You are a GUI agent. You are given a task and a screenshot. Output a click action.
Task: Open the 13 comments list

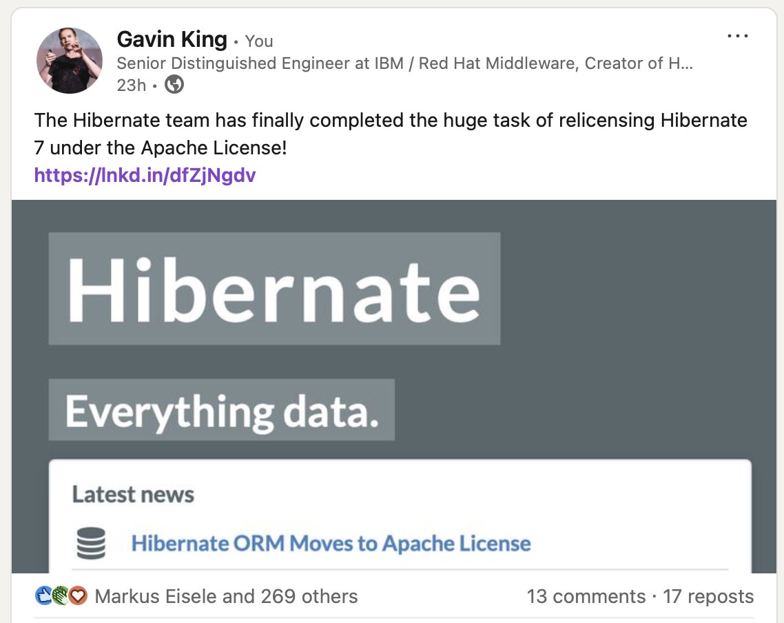(586, 596)
